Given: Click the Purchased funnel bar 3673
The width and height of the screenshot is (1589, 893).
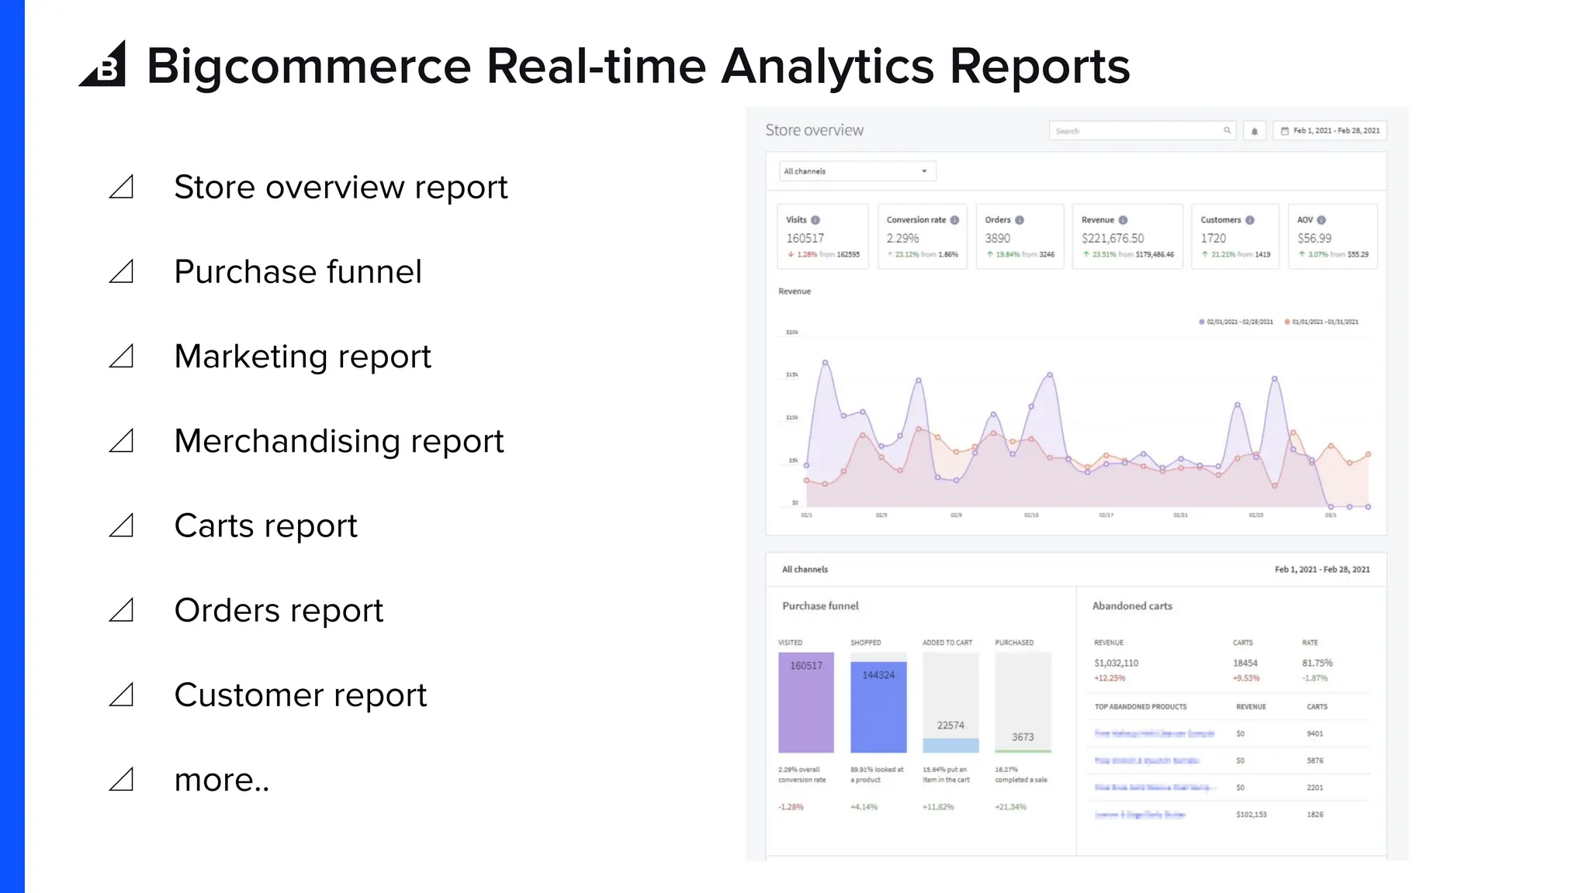Looking at the screenshot, I should tap(1023, 702).
